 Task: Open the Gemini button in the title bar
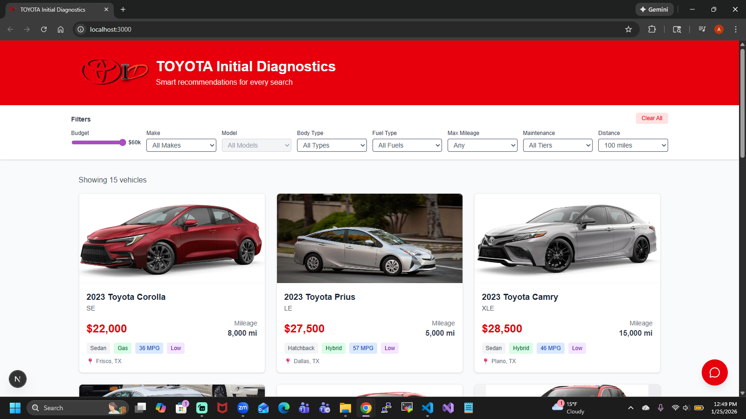(654, 9)
